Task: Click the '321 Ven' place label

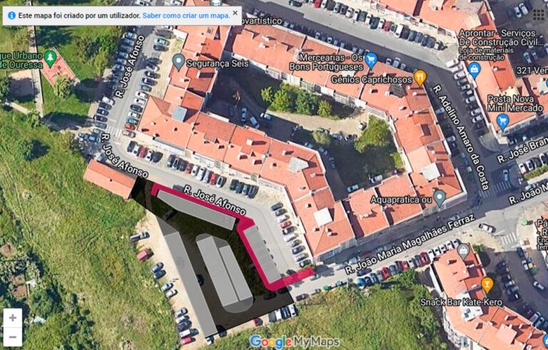Action: (532, 71)
